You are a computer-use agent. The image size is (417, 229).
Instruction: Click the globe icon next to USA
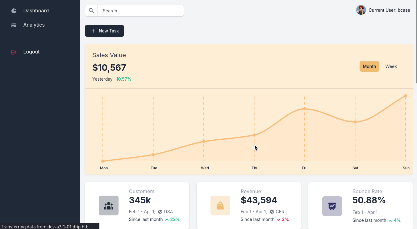(160, 212)
